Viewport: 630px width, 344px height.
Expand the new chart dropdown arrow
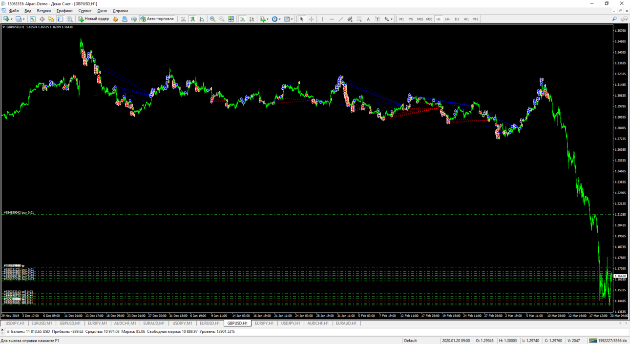click(x=12, y=20)
